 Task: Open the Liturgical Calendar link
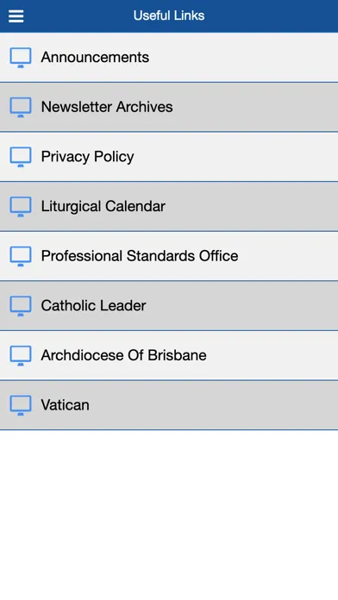click(169, 207)
